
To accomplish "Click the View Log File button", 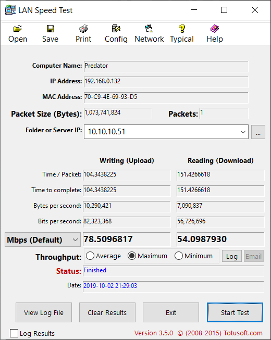I will tap(44, 312).
